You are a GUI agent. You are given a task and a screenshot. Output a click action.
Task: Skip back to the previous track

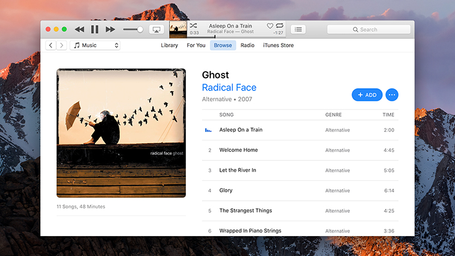(79, 30)
